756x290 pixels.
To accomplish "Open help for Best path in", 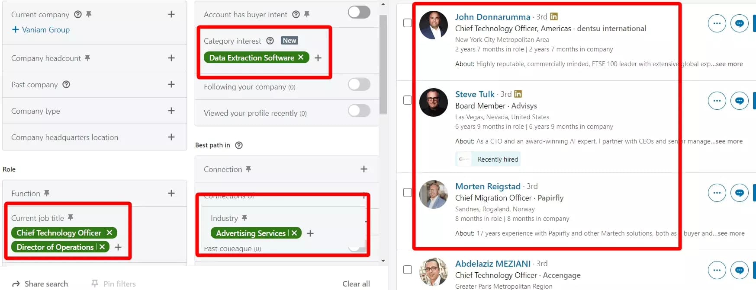I will pos(239,145).
